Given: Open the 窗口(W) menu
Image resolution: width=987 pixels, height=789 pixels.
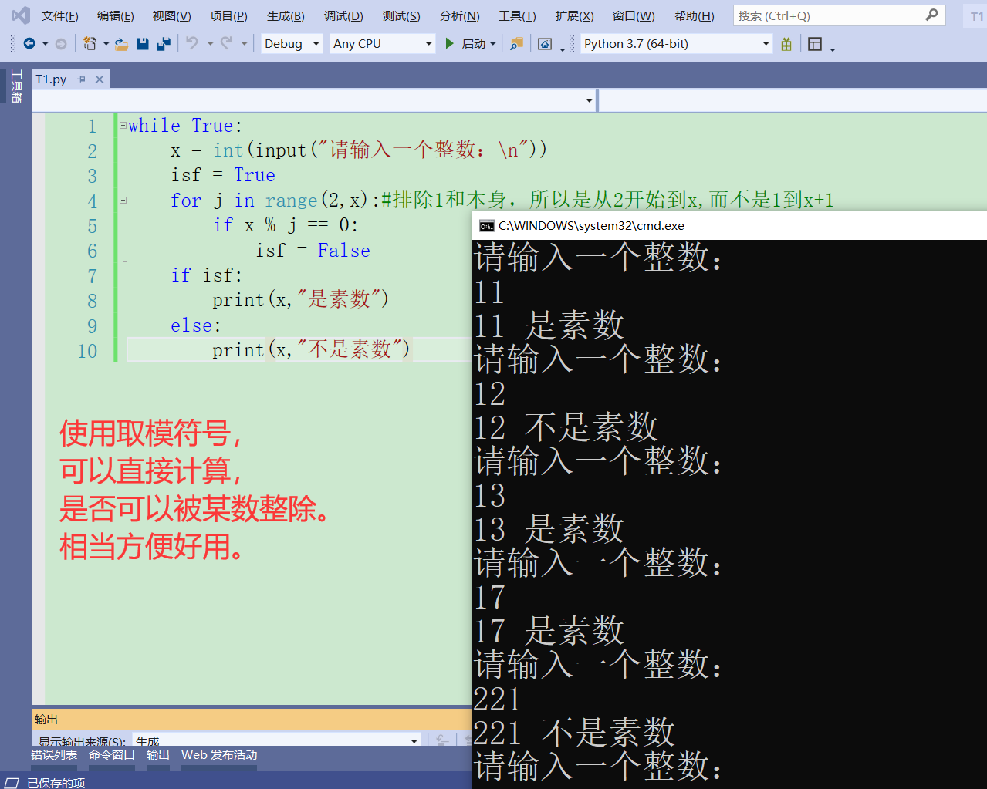Looking at the screenshot, I should click(633, 15).
